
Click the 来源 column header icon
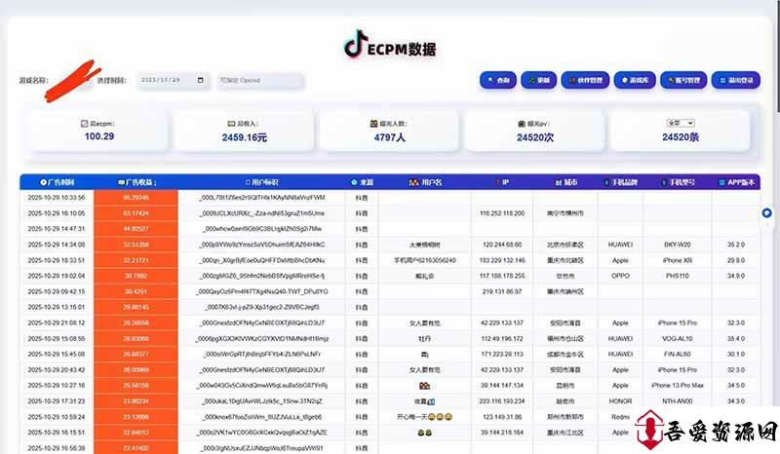354,182
